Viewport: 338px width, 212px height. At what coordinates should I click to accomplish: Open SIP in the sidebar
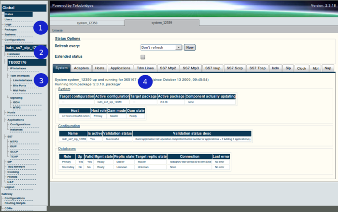coord(10,162)
